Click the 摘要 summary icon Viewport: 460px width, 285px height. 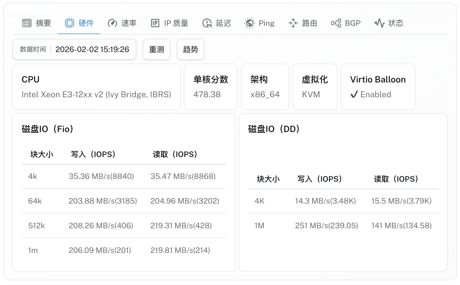pos(27,23)
